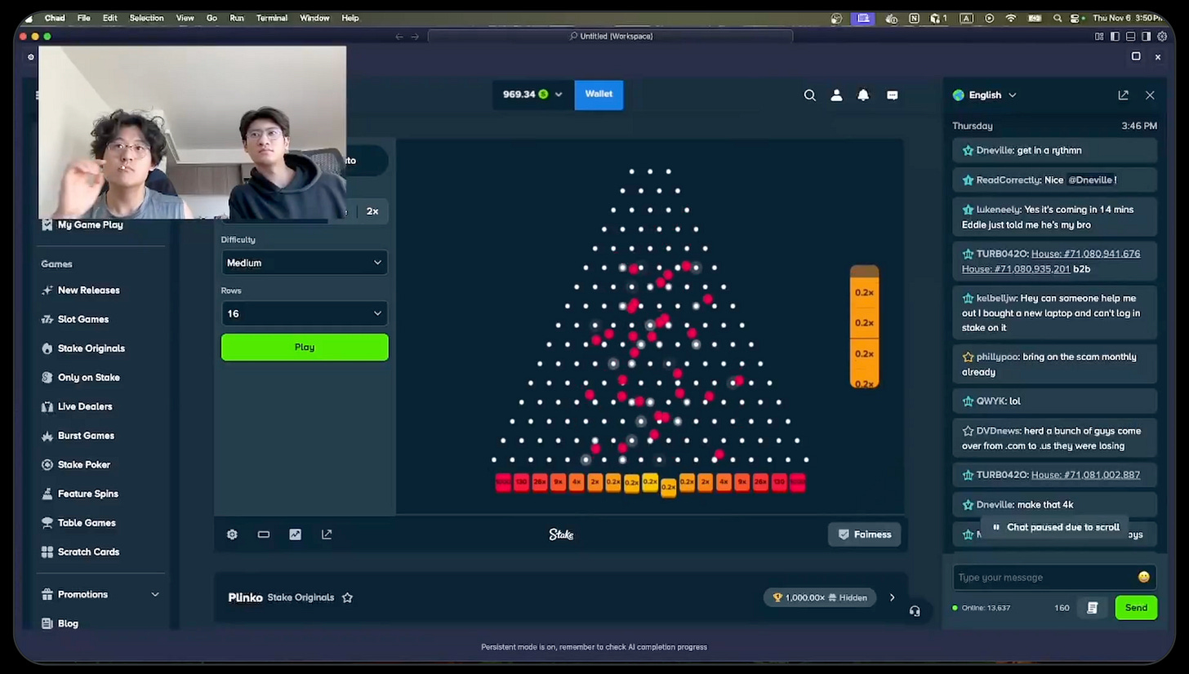This screenshot has height=674, width=1189.
Task: Click the New Releases sidebar icon
Action: click(47, 290)
